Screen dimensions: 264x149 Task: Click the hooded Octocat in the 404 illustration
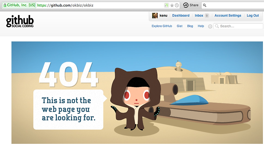[x=136, y=99]
